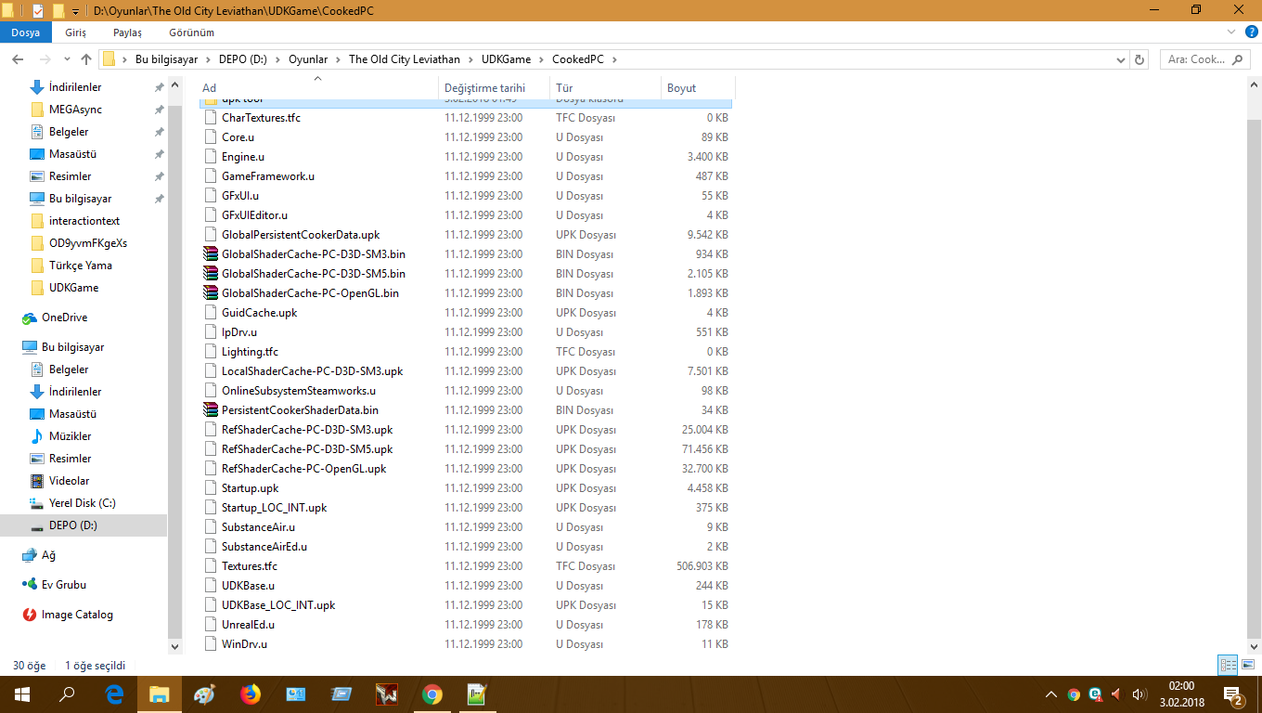The image size is (1262, 713).
Task: Sort files by the Tür column
Action: [x=605, y=88]
